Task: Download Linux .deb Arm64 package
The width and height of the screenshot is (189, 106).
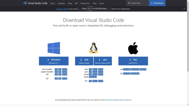Action: pos(101,69)
